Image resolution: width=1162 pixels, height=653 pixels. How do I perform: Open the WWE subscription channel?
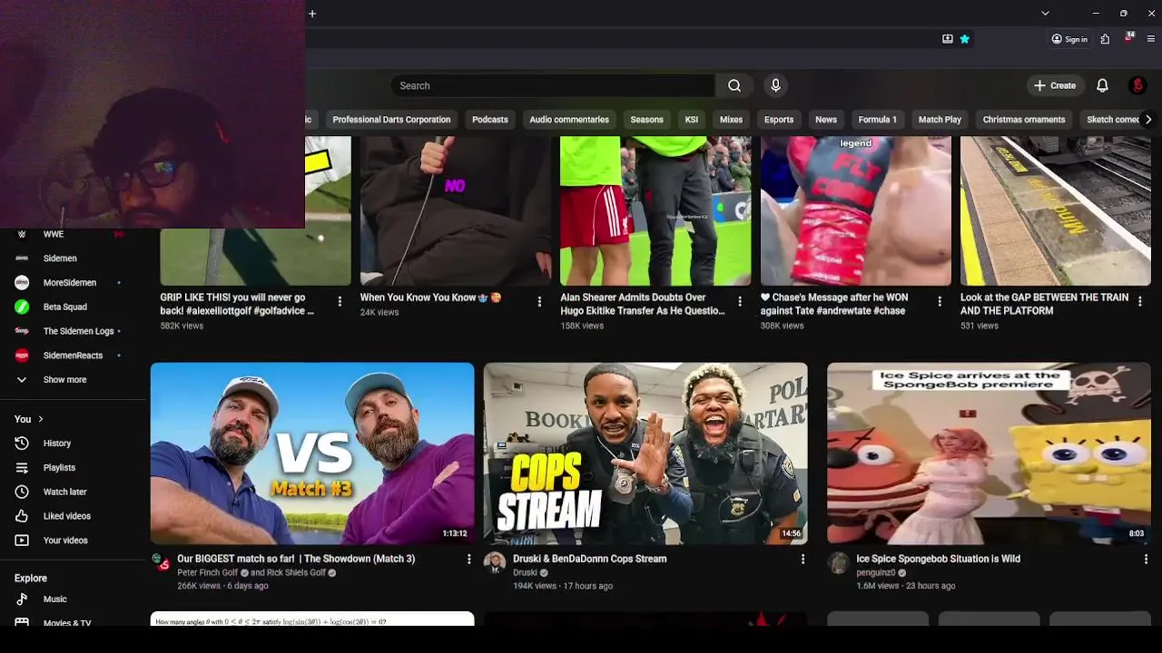tap(54, 234)
